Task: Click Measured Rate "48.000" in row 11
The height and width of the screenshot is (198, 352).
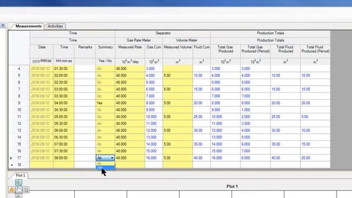Action: point(130,117)
